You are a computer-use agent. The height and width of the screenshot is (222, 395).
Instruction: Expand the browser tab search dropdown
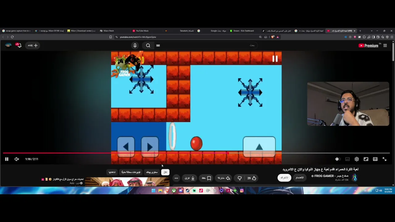pyautogui.click(x=372, y=31)
